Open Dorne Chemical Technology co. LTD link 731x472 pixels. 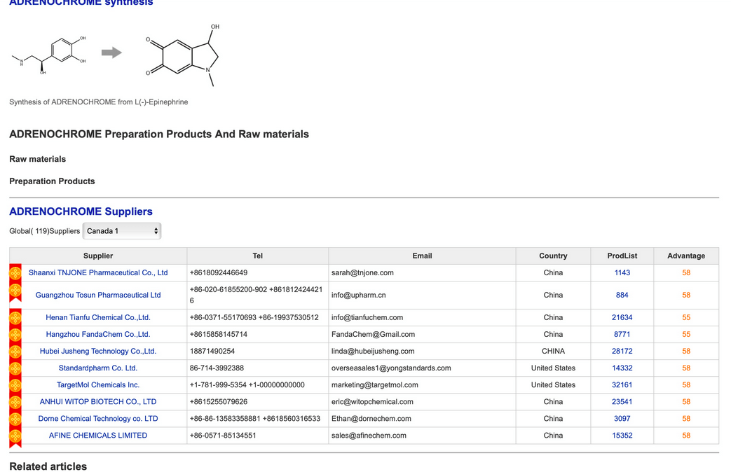point(98,418)
